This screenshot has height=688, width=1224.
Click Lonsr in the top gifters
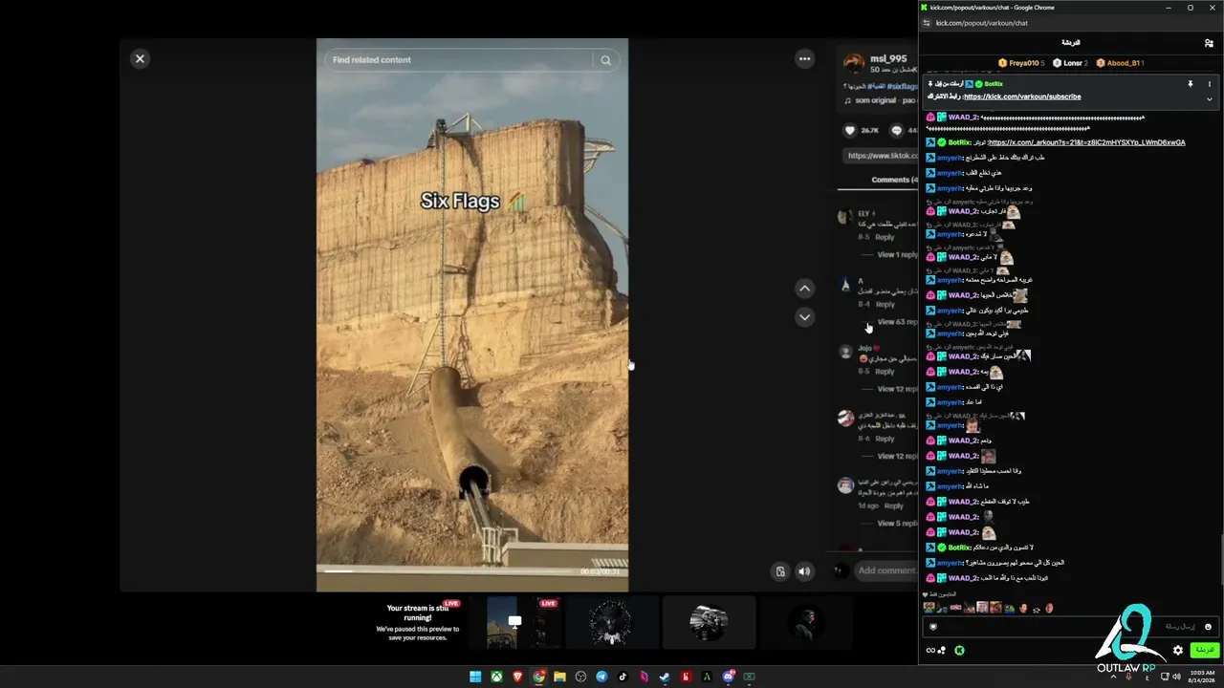[x=1070, y=63]
